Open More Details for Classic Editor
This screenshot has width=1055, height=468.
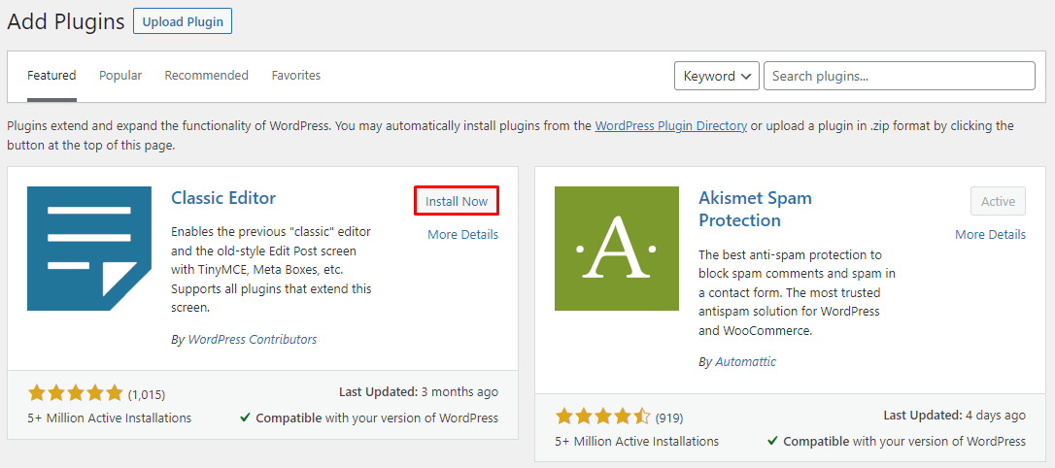(x=463, y=235)
